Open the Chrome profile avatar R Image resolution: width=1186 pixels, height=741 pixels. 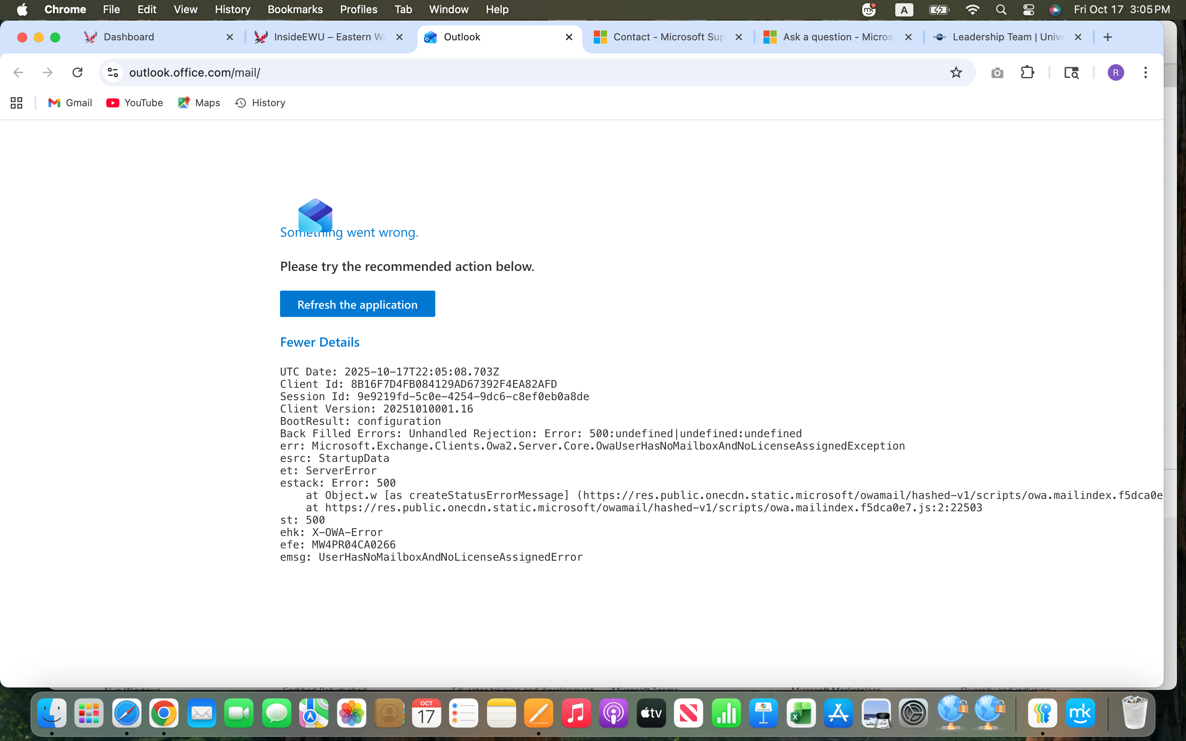[x=1116, y=72]
